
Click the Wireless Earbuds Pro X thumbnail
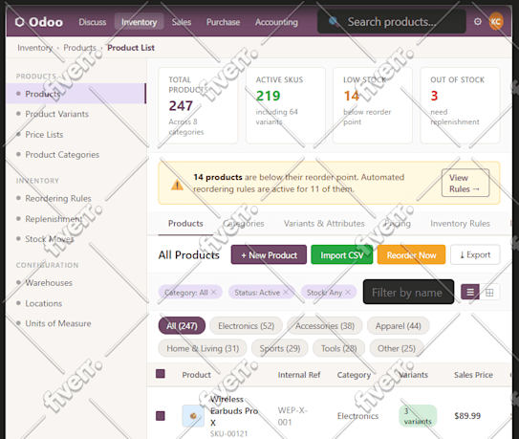[193, 416]
